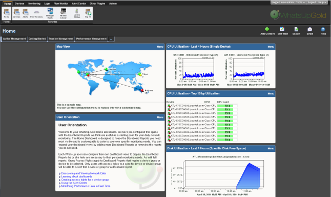Viewport: 331px width, 197px height.
Task: Open the Disk Utilization panel Menu
Action: coord(271,149)
